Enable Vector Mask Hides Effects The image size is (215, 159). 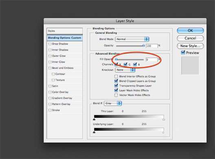[x=116, y=95]
